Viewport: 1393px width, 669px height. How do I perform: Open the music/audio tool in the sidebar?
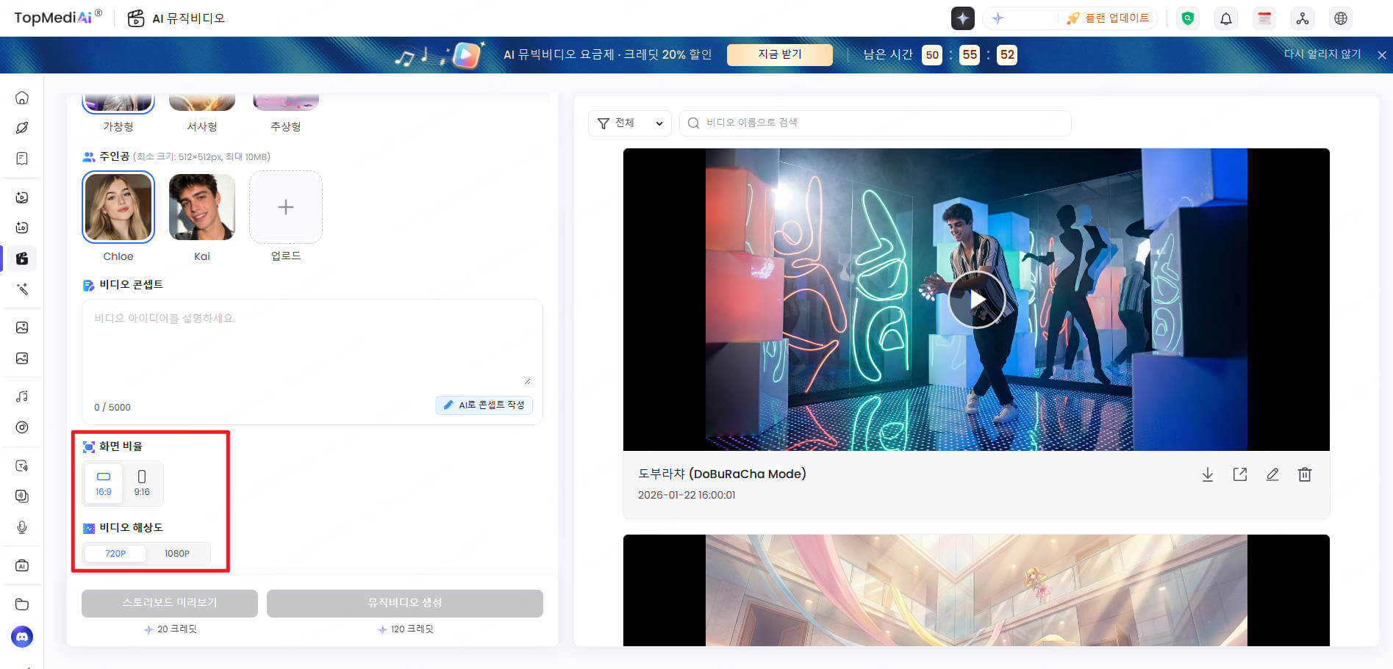tap(22, 396)
